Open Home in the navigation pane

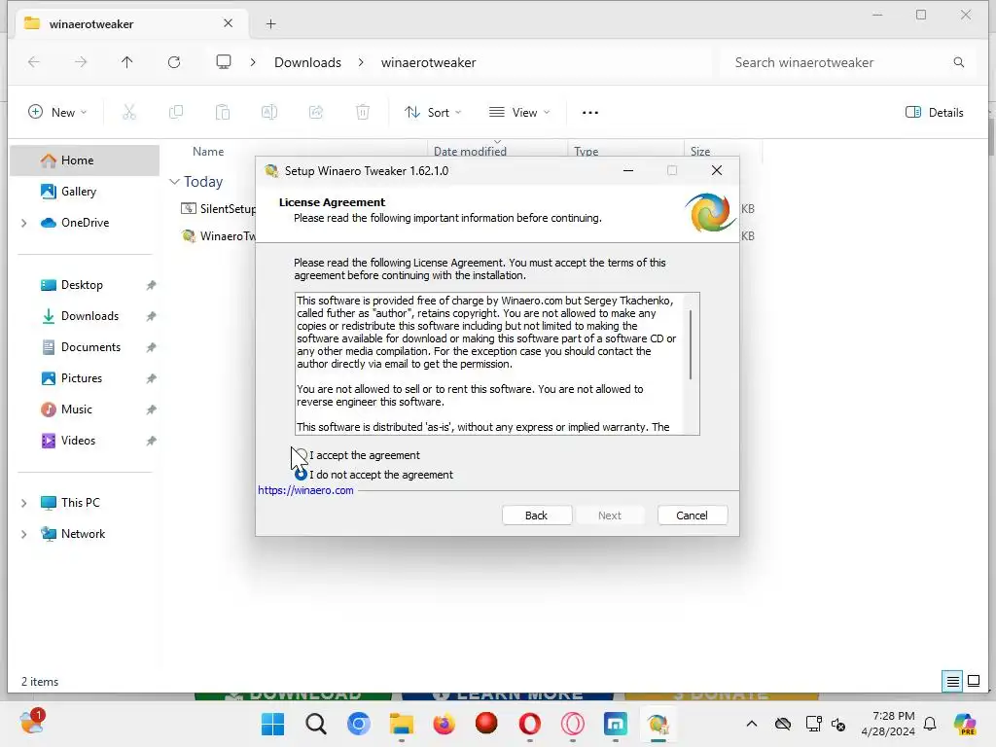85,160
